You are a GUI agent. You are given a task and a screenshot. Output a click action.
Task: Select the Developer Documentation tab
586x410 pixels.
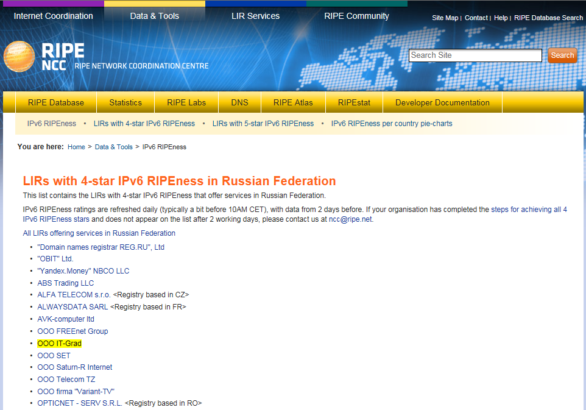tap(442, 102)
